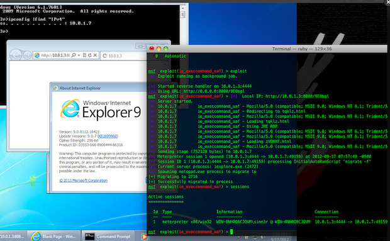Open the volume speaker tray icon
Image resolution: width=390 pixels, height=241 pixels.
[263, 237]
